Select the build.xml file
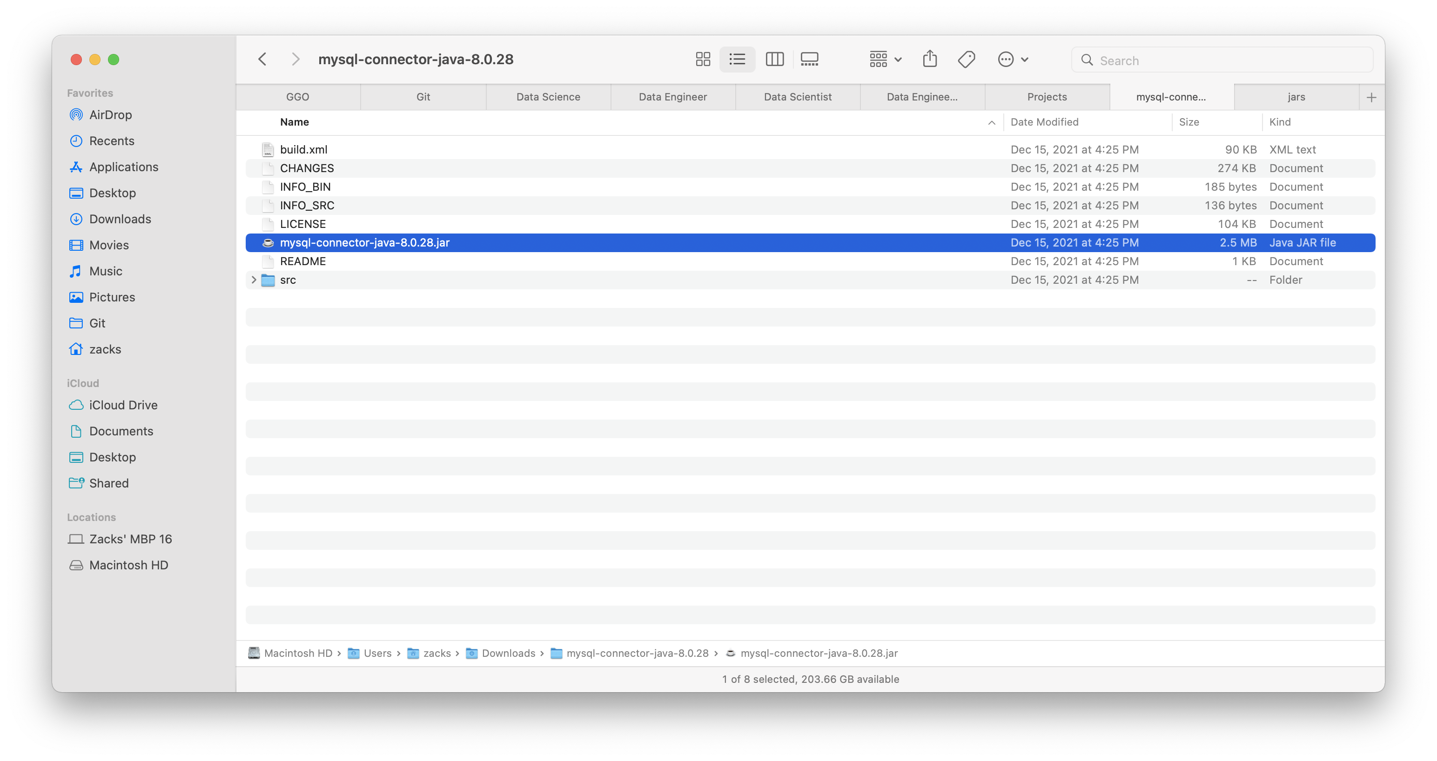The width and height of the screenshot is (1437, 761). pos(303,149)
